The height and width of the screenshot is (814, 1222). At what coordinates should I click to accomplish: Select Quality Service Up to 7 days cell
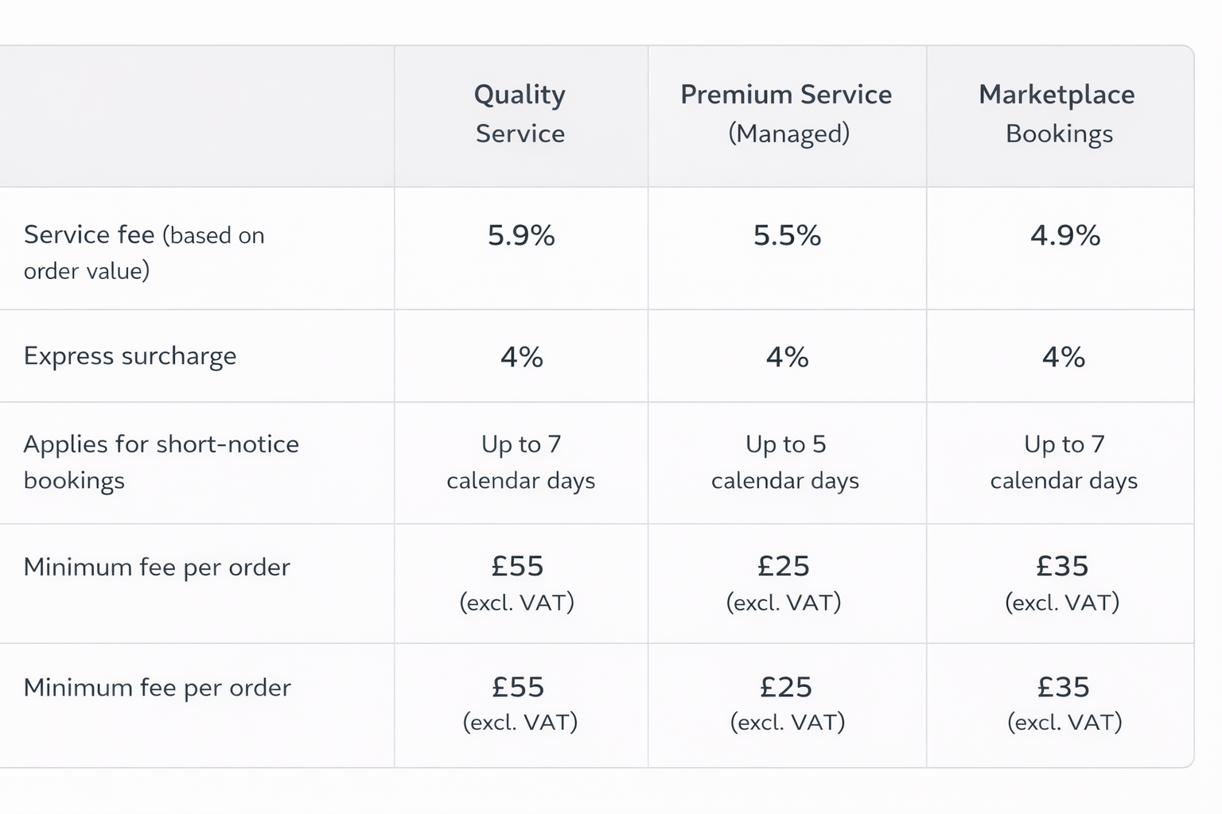click(x=521, y=462)
